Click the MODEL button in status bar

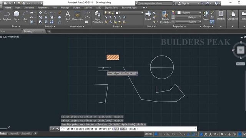tap(148, 134)
